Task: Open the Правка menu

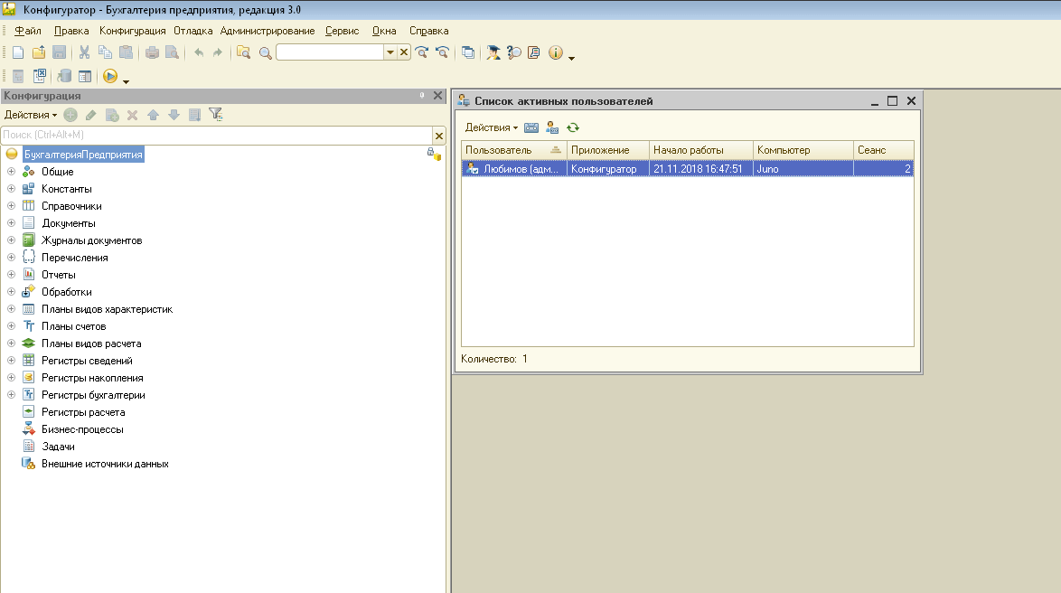Action: point(71,31)
